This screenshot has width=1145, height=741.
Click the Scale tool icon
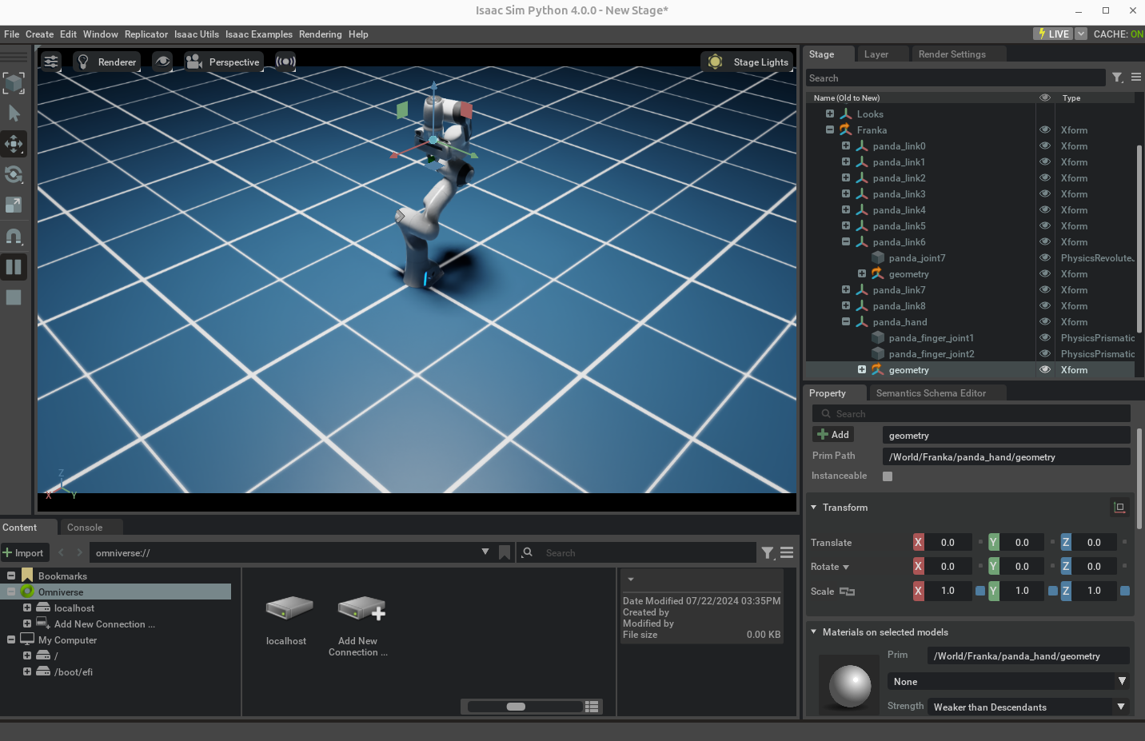pyautogui.click(x=14, y=205)
